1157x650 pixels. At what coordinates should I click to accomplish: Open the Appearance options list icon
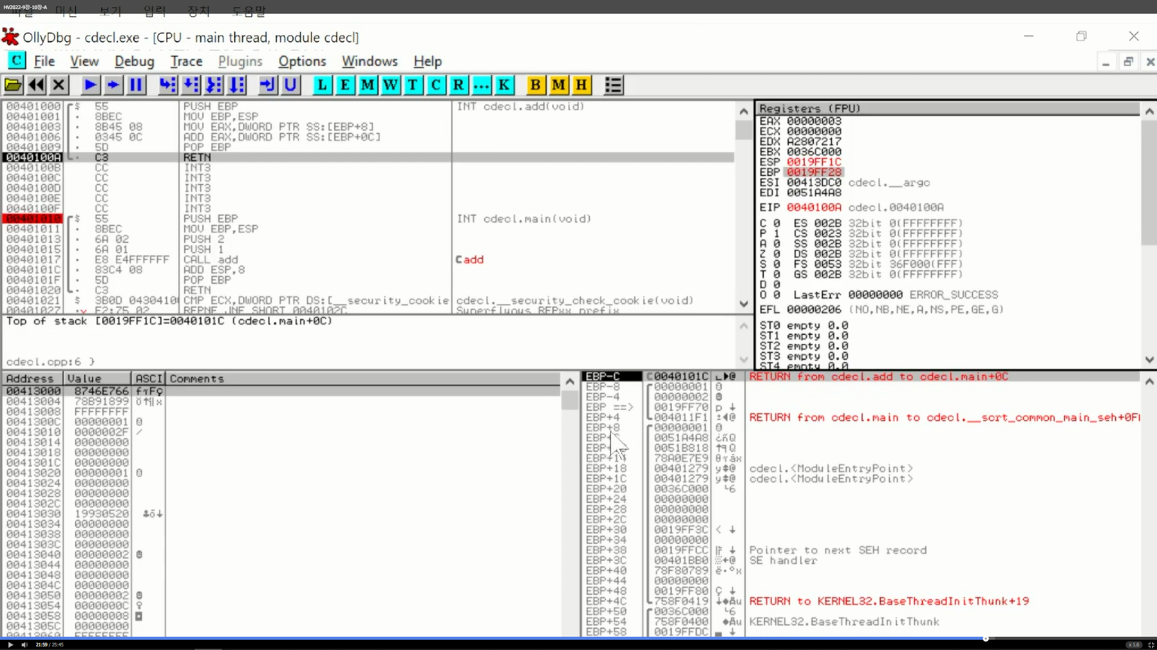[613, 85]
